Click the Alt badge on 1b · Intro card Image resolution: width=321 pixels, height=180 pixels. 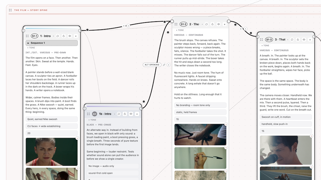tap(95, 114)
